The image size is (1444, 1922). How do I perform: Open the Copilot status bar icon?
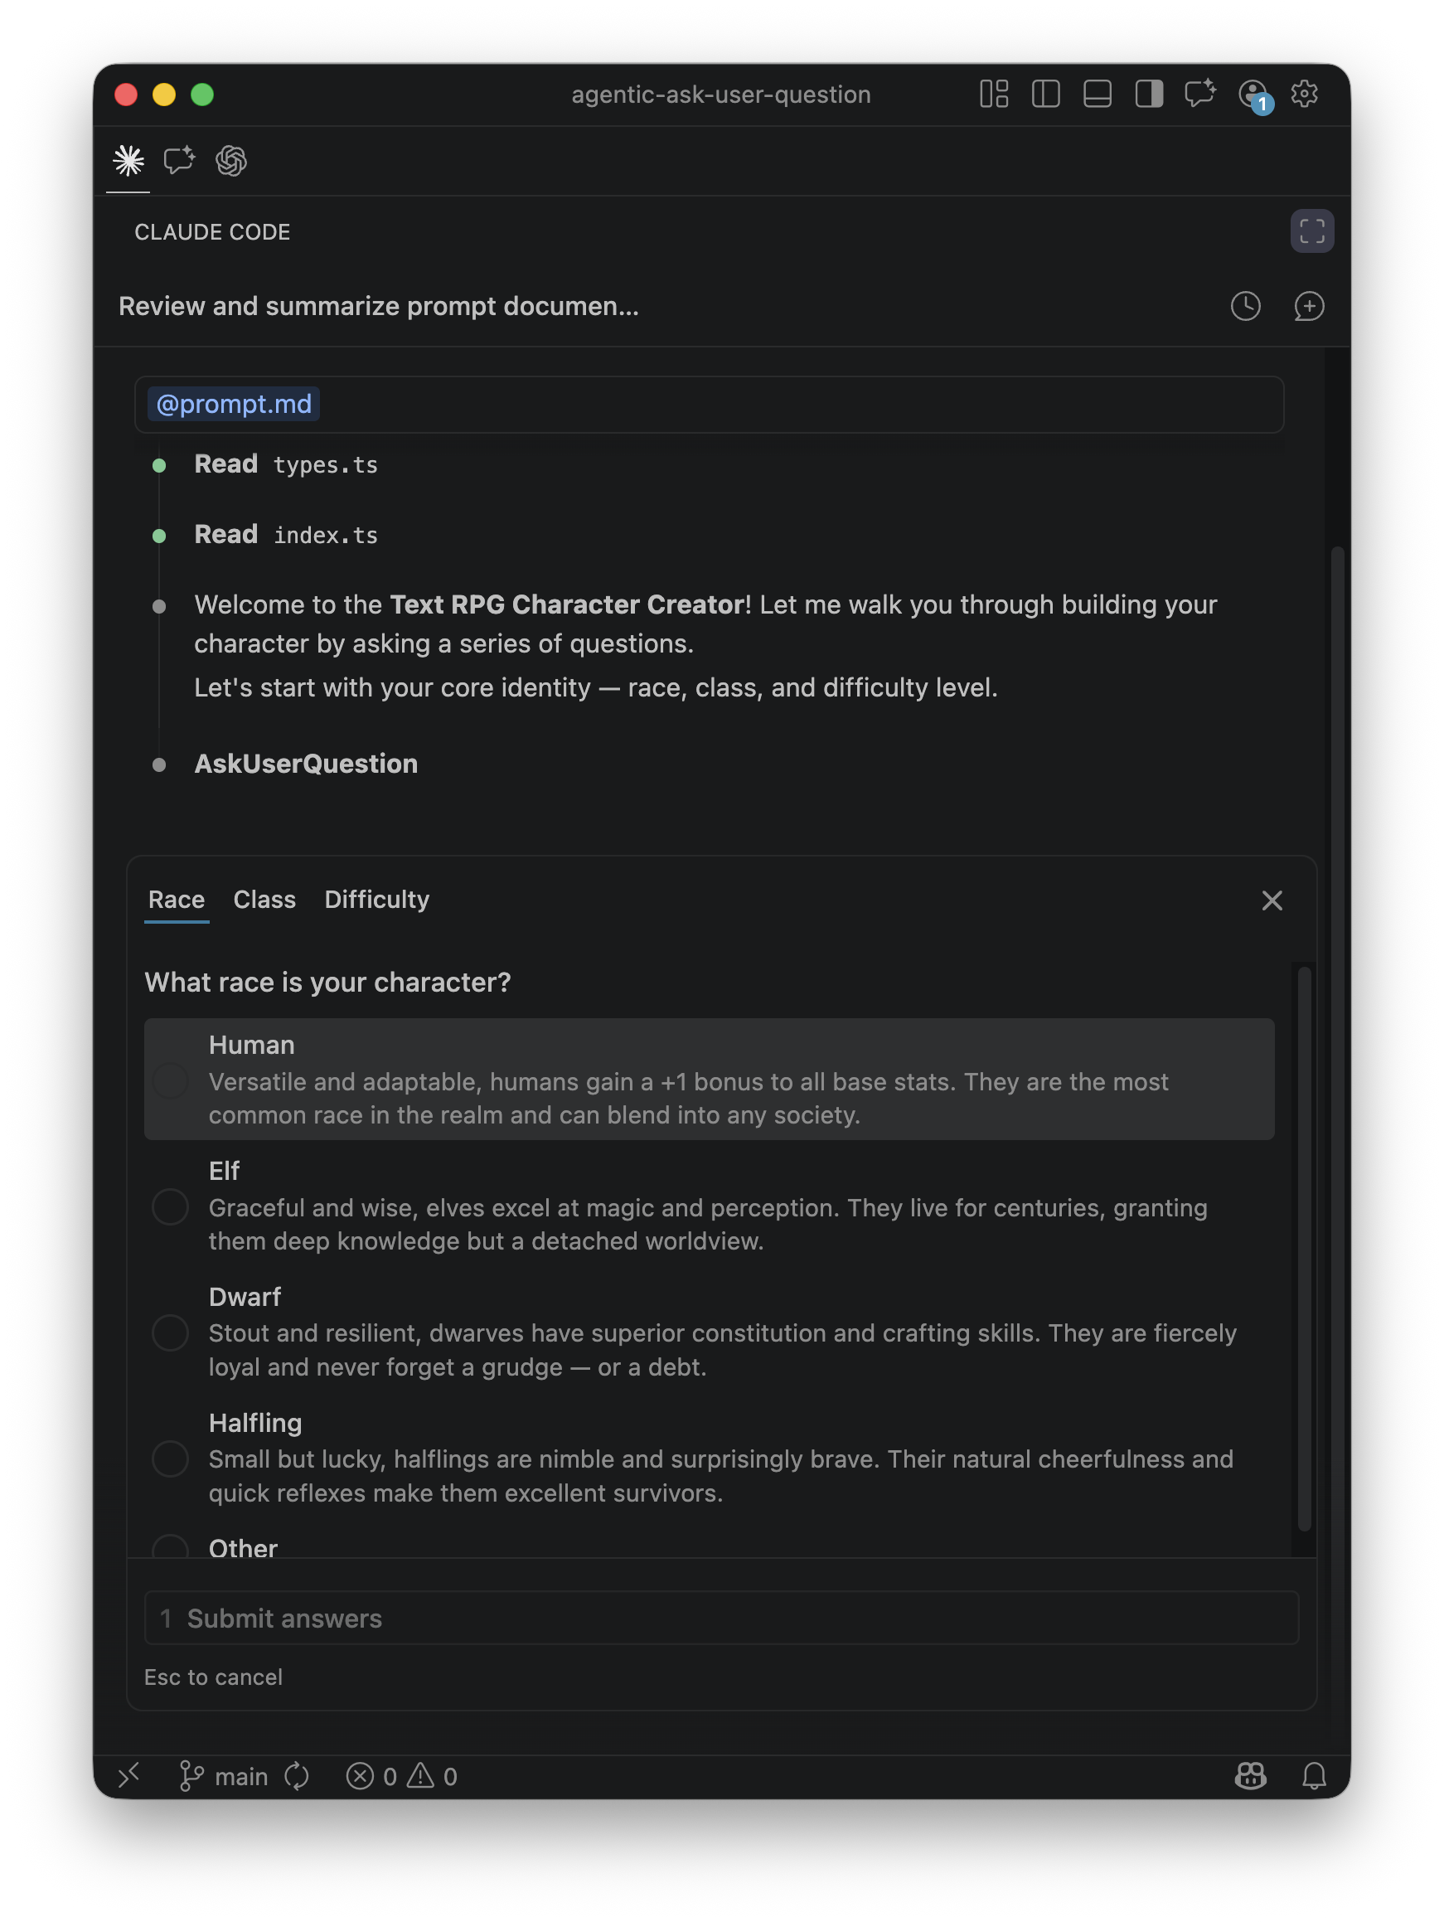tap(1250, 1776)
